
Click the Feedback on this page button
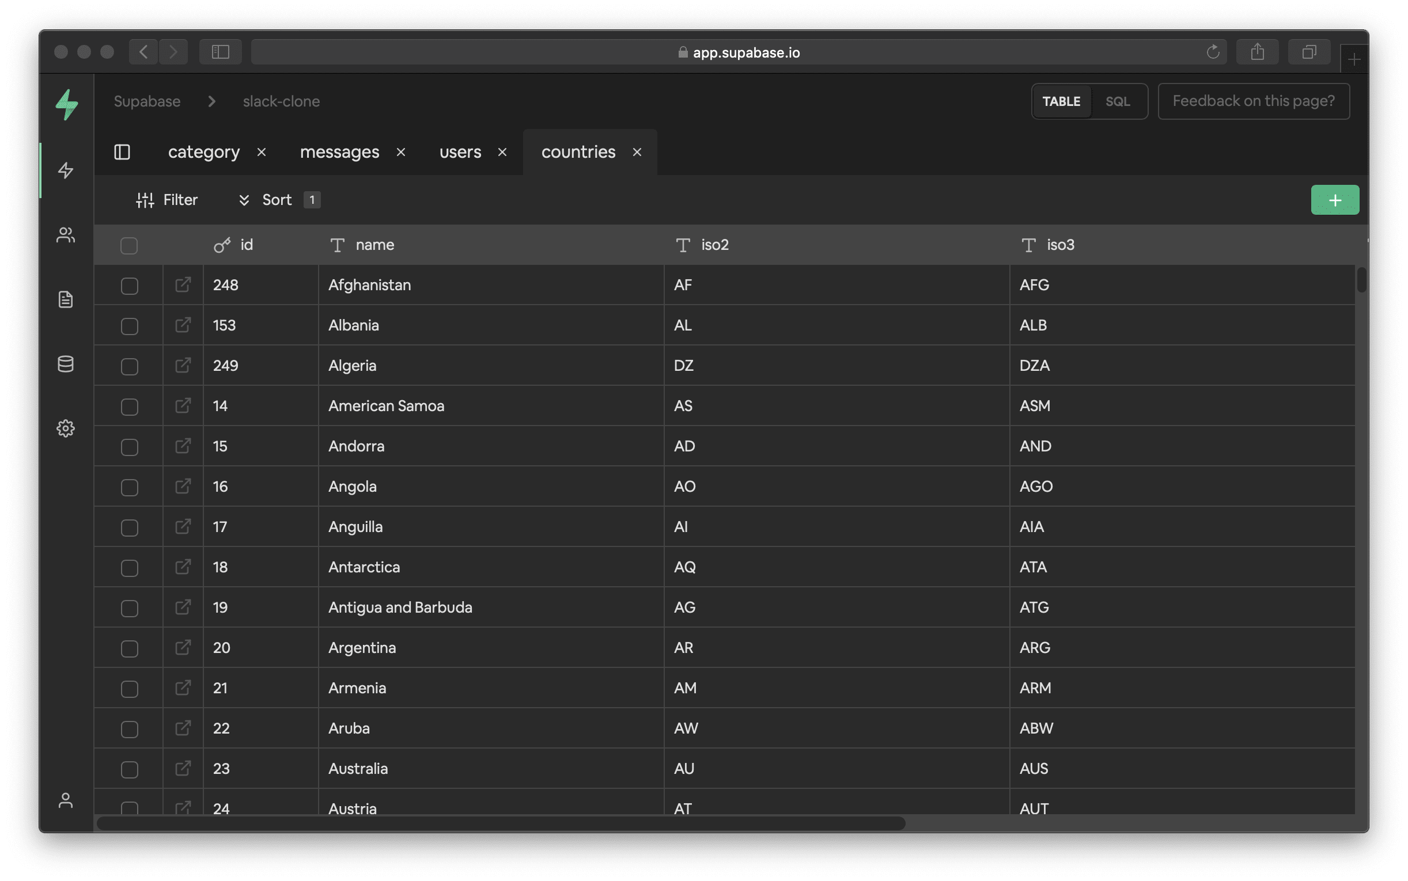(1252, 101)
